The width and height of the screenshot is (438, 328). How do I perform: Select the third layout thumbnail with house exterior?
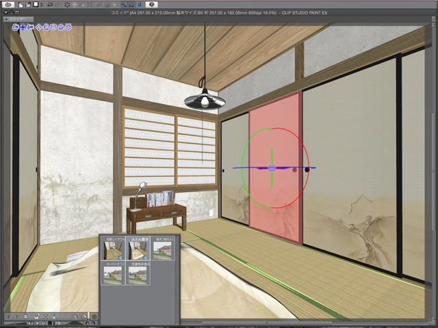(163, 249)
